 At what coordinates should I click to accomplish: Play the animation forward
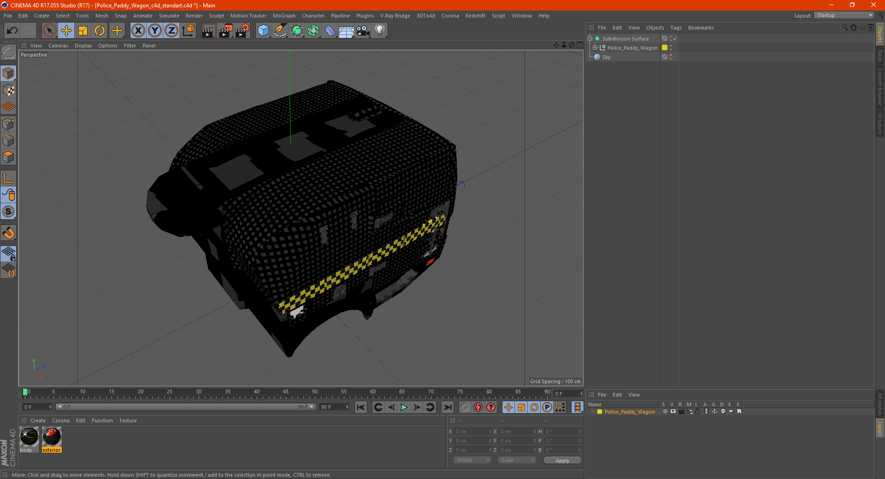click(404, 407)
